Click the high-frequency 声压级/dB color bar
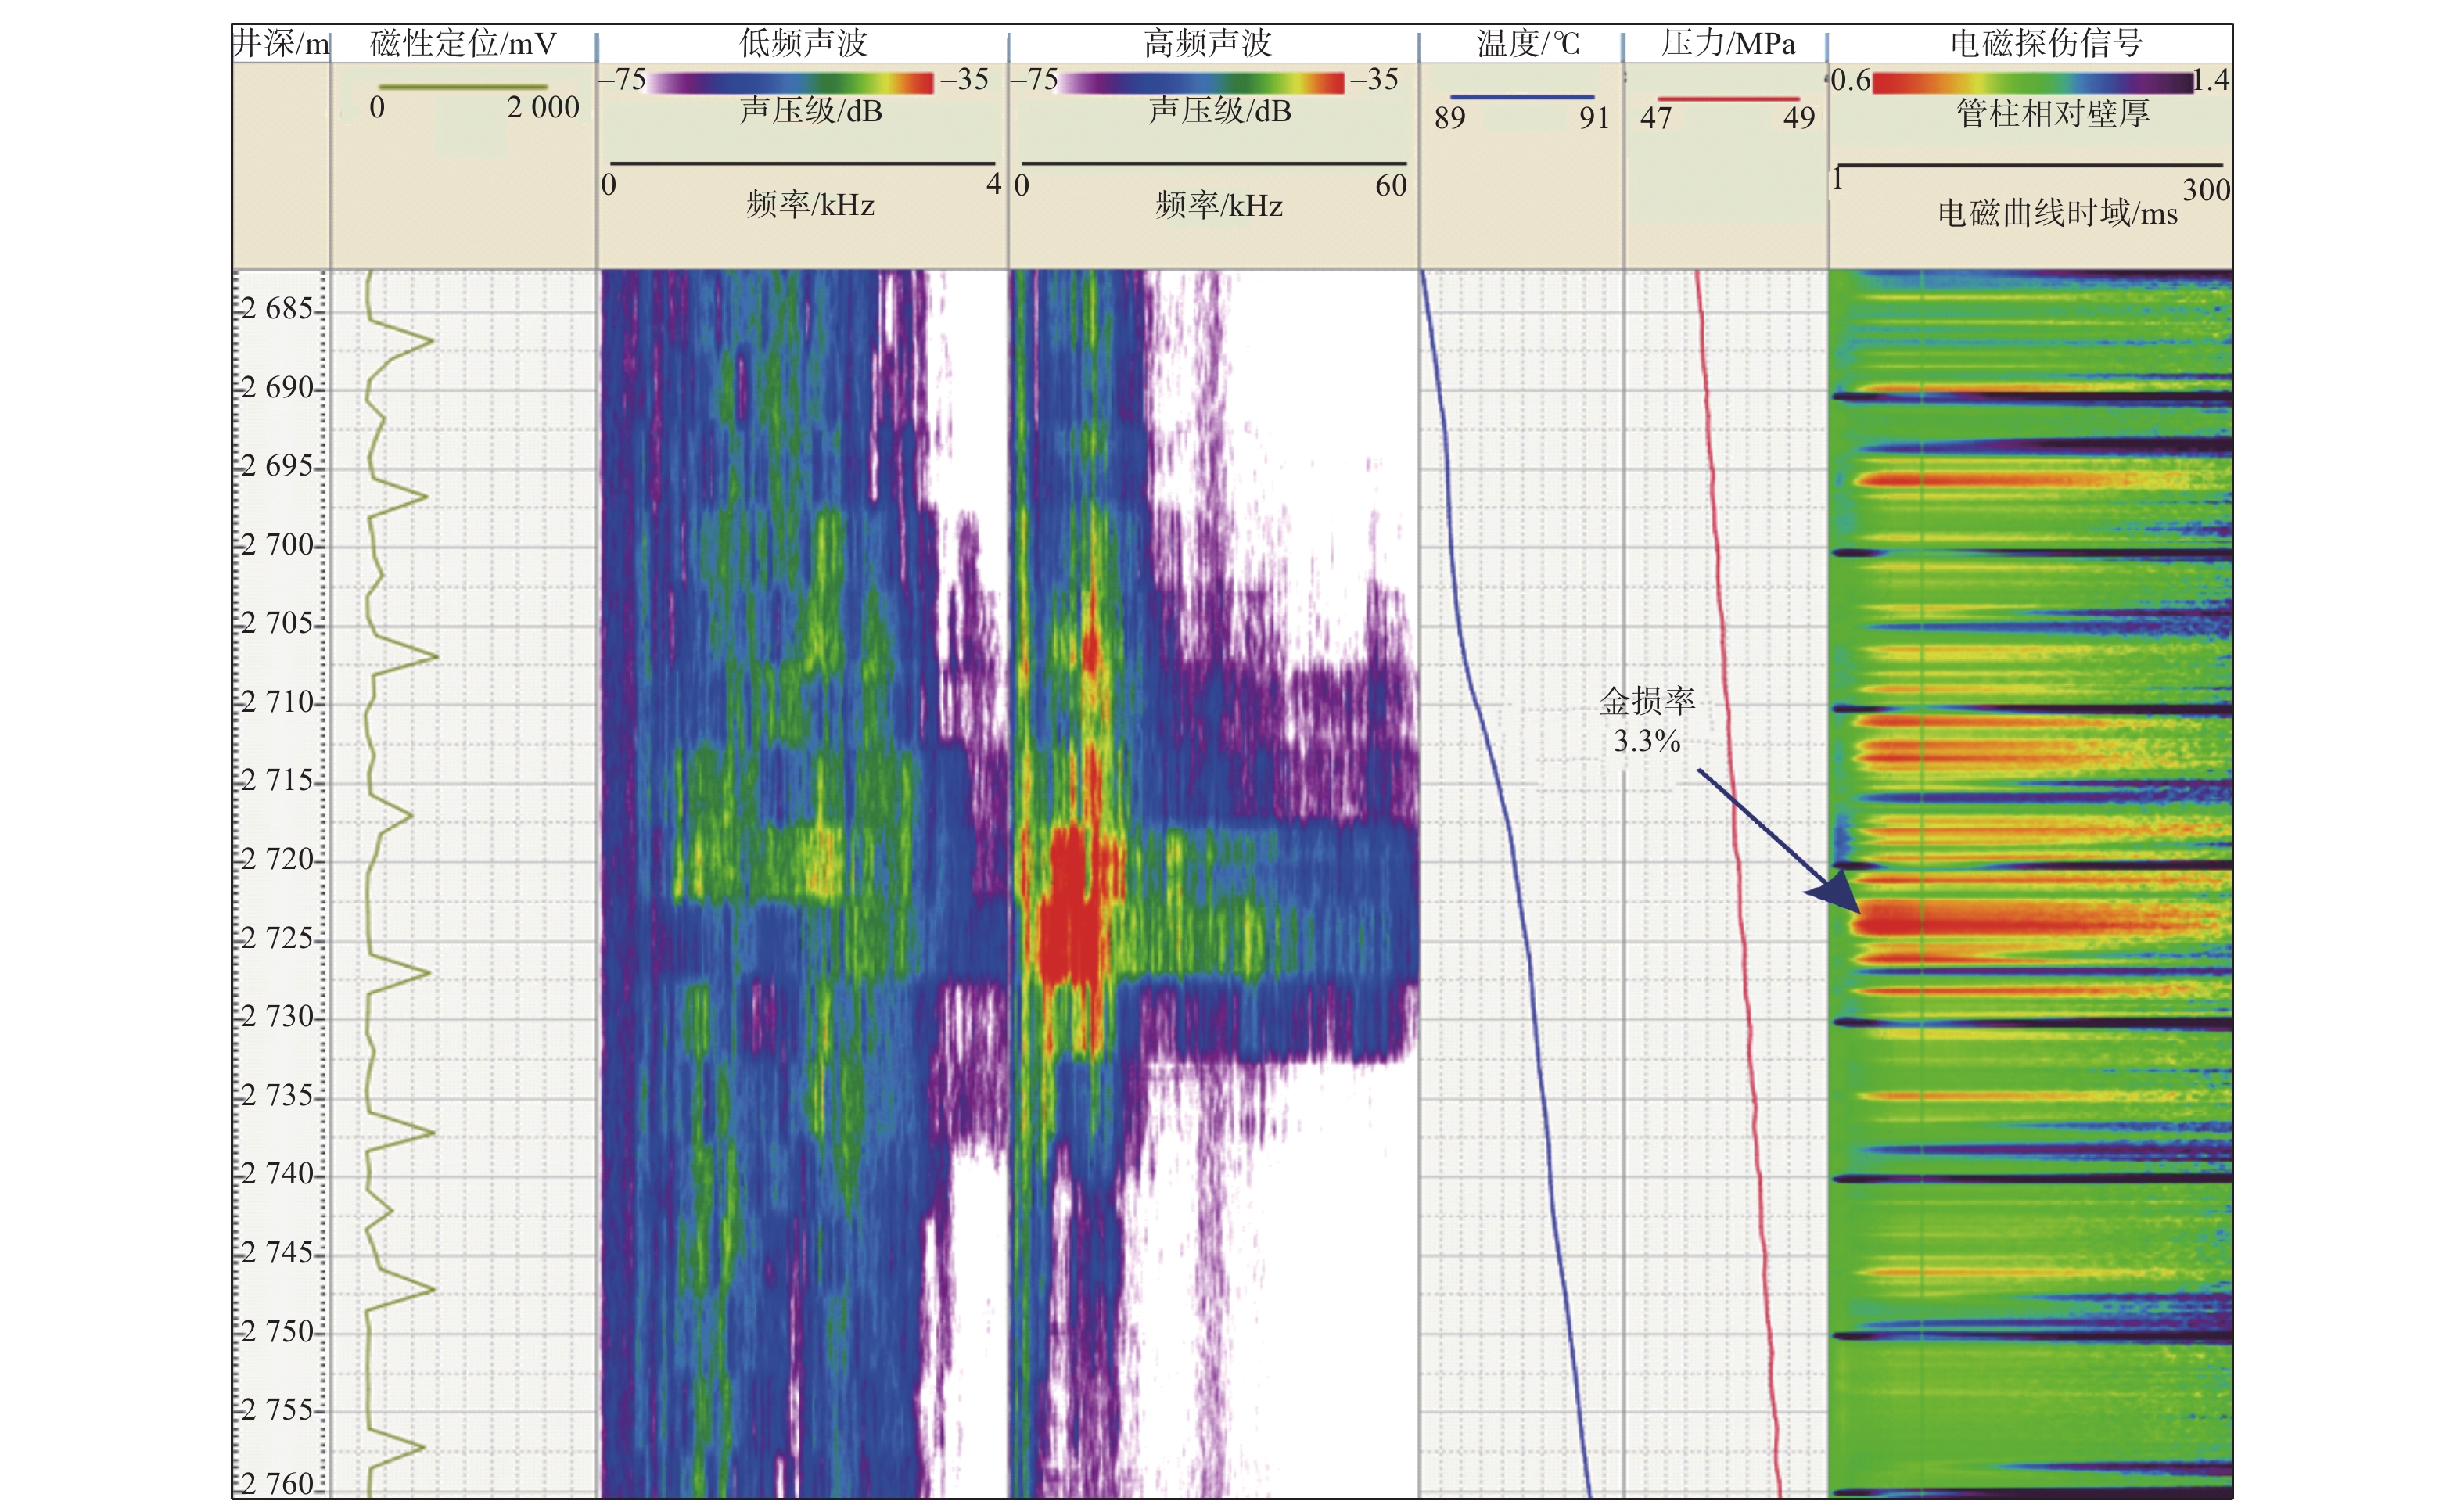 (1201, 82)
